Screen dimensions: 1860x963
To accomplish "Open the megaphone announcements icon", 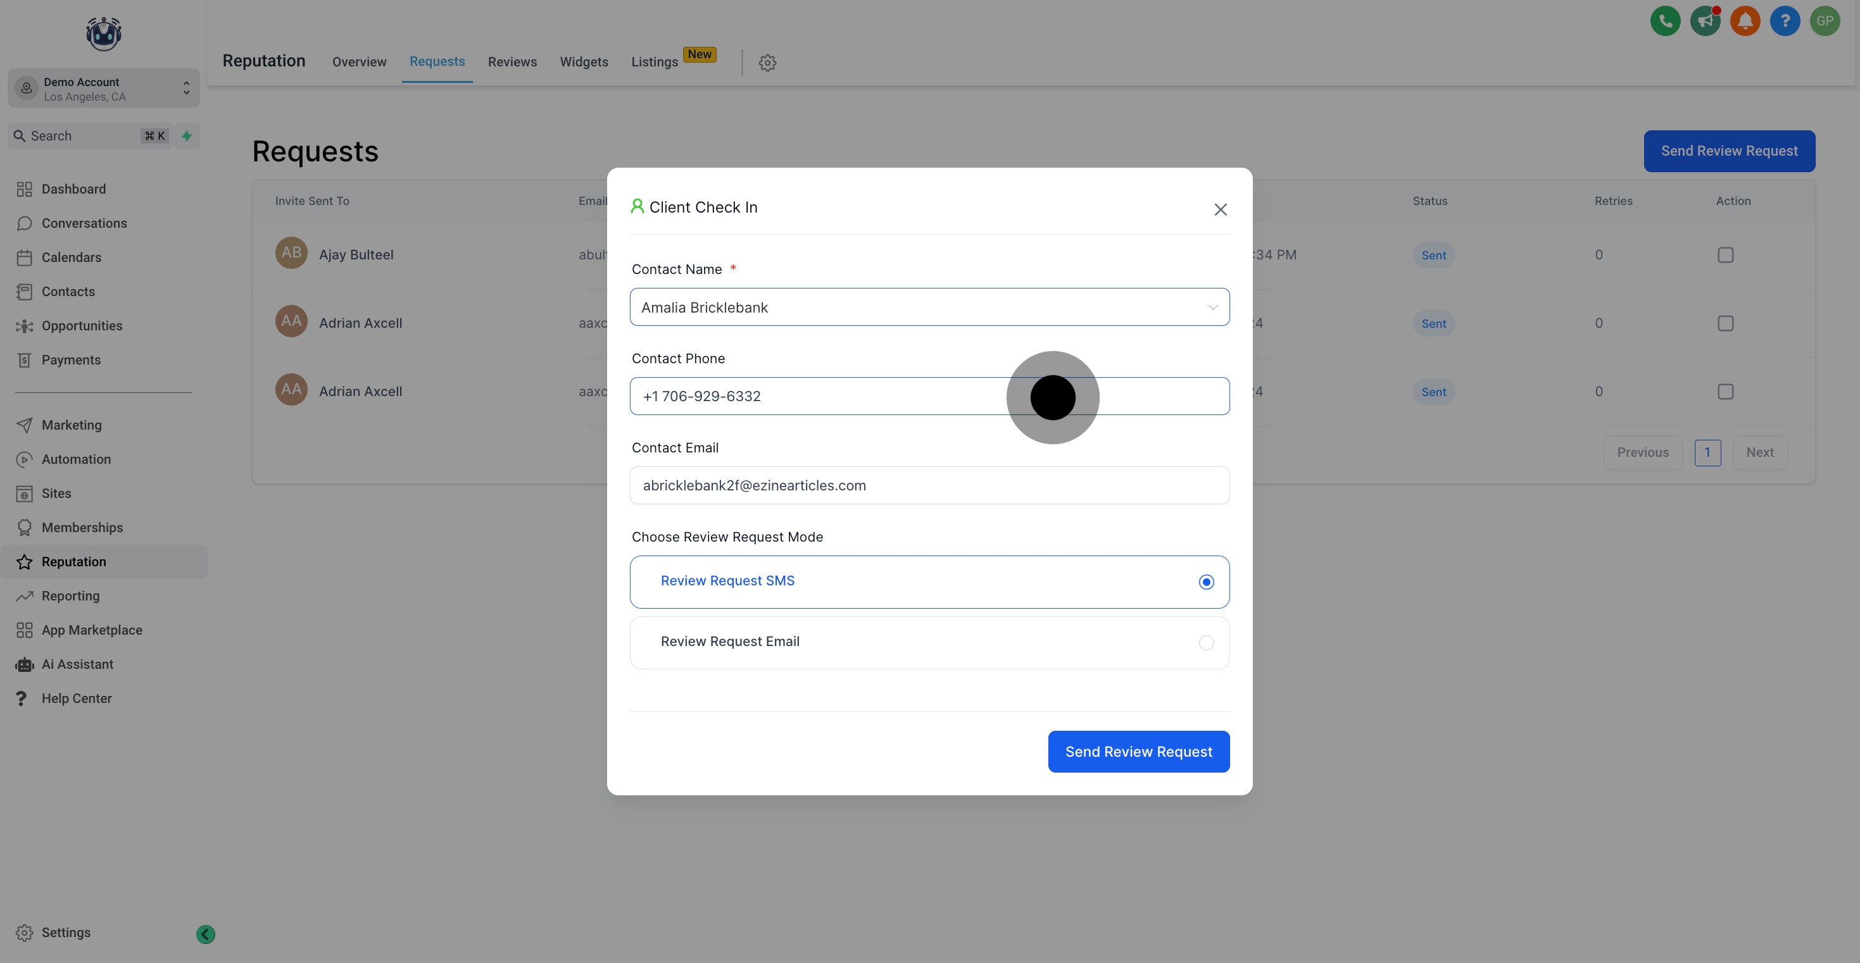I will 1705,21.
